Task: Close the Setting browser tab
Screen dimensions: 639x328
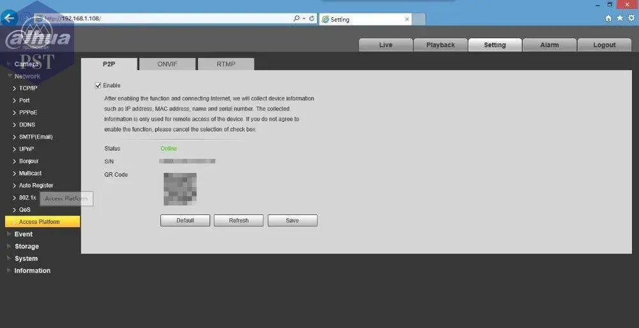Action: [407, 19]
